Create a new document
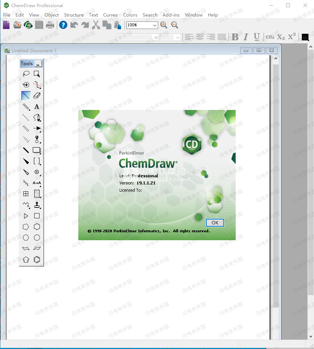Image resolution: width=314 pixels, height=349 pixels. 6,25
